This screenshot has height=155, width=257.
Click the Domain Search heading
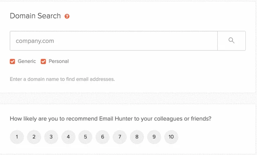coord(35,16)
